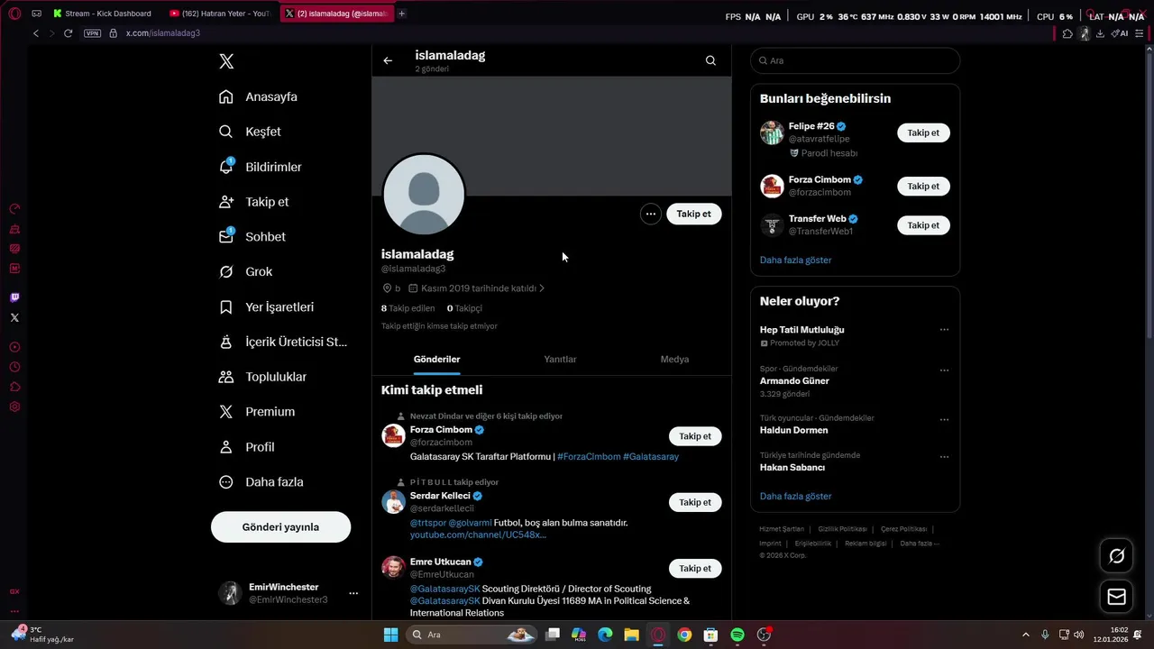Open a new browser tab
Screen dimensions: 1154x649
(401, 14)
